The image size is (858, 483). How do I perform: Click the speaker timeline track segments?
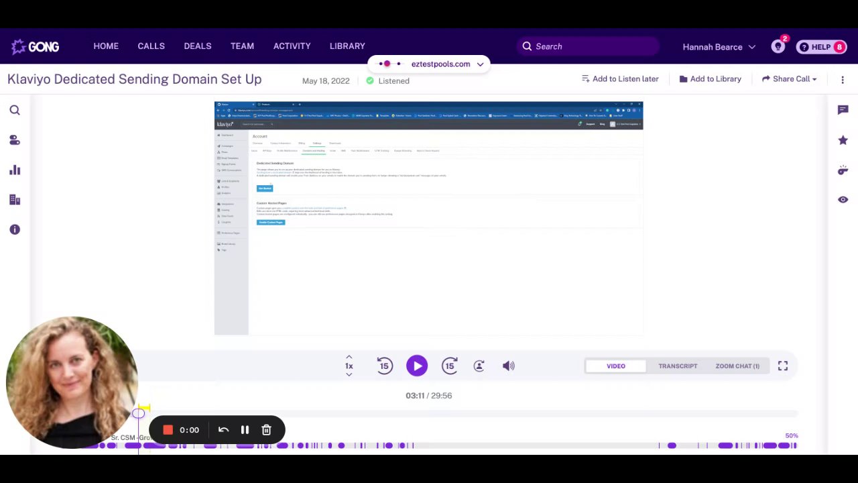[439, 445]
